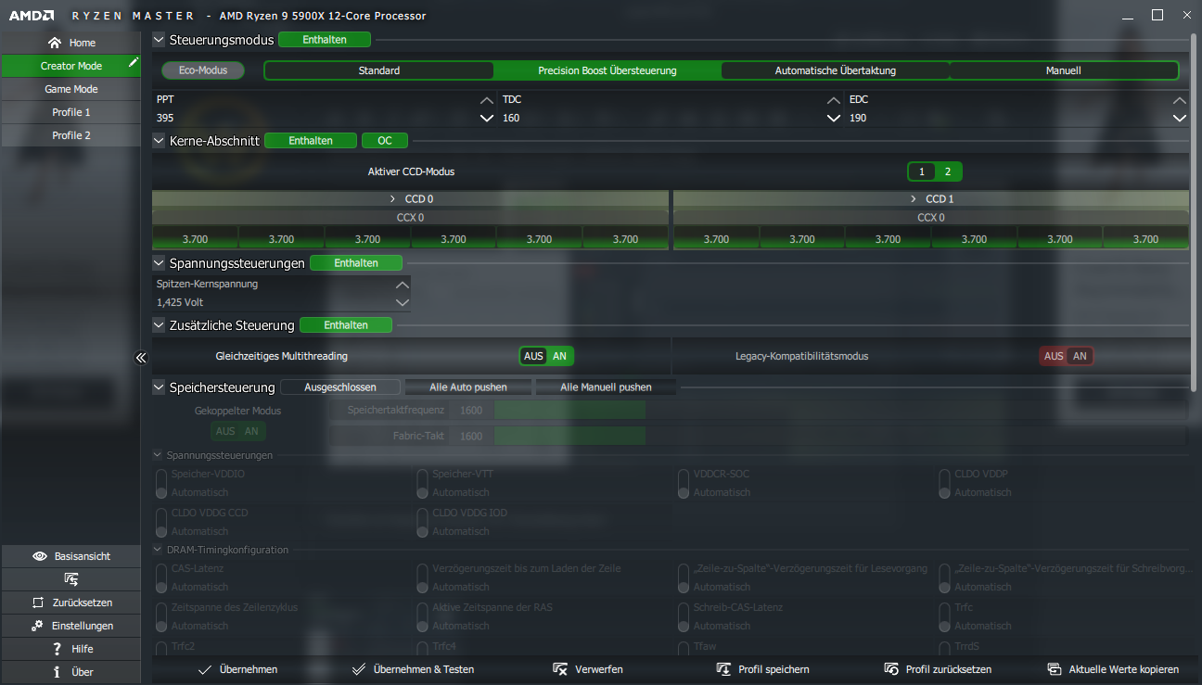Toggle the Eco-Modus switch
This screenshot has height=685, width=1202.
pos(203,70)
